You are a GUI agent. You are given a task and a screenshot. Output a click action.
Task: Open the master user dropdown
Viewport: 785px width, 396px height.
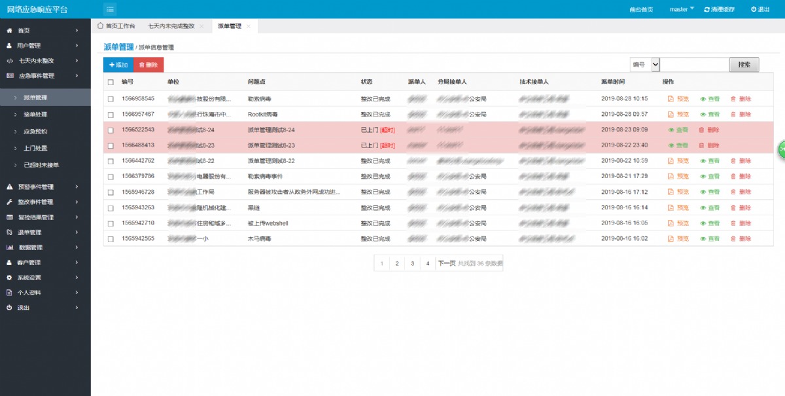(x=682, y=9)
